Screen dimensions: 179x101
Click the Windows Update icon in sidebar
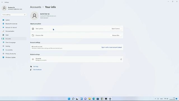click(3, 57)
